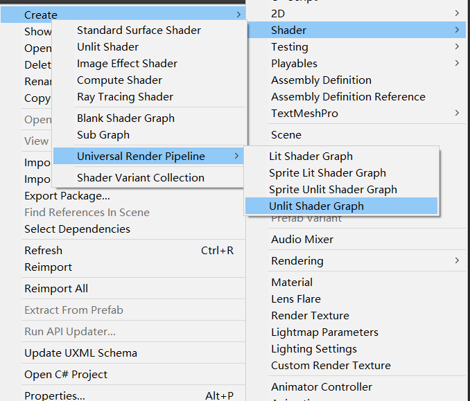Open the Playables submenu chevron
Screen dimensions: 470x401
click(457, 63)
